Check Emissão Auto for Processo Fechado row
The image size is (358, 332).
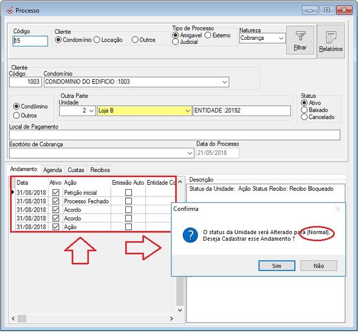(x=129, y=201)
